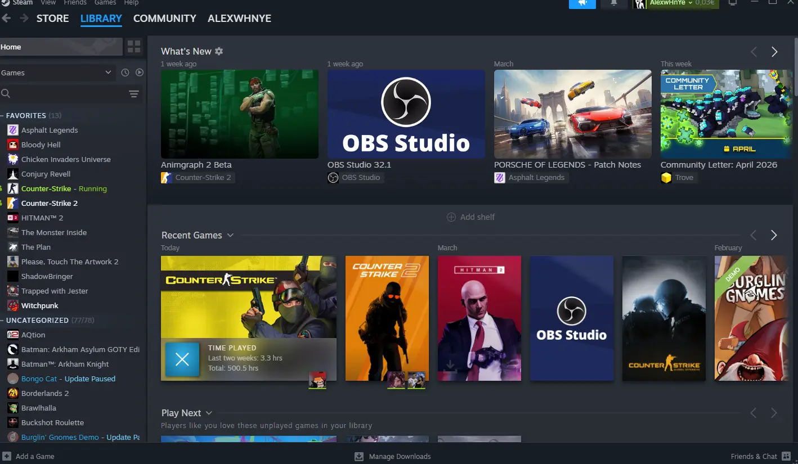The width and height of the screenshot is (798, 464).
Task: Open the sidebar filter options icon
Action: [134, 94]
